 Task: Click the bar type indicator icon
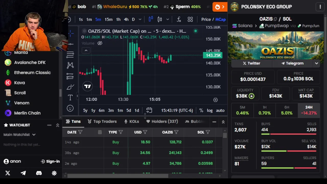coord(151,19)
